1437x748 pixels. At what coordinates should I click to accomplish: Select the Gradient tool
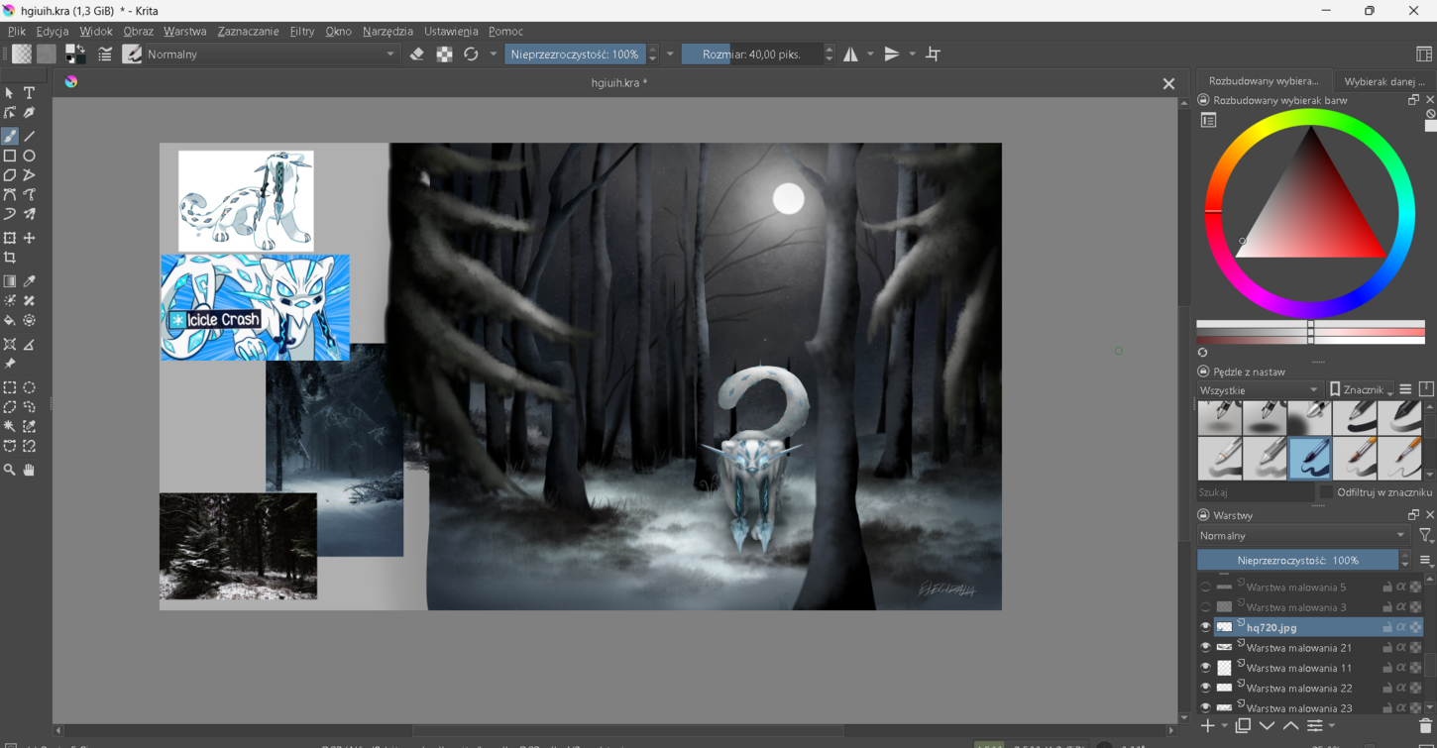(x=10, y=281)
